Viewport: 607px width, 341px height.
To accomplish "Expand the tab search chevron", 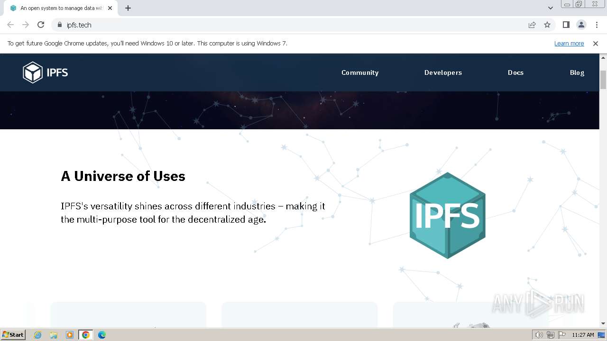I will pos(550,8).
